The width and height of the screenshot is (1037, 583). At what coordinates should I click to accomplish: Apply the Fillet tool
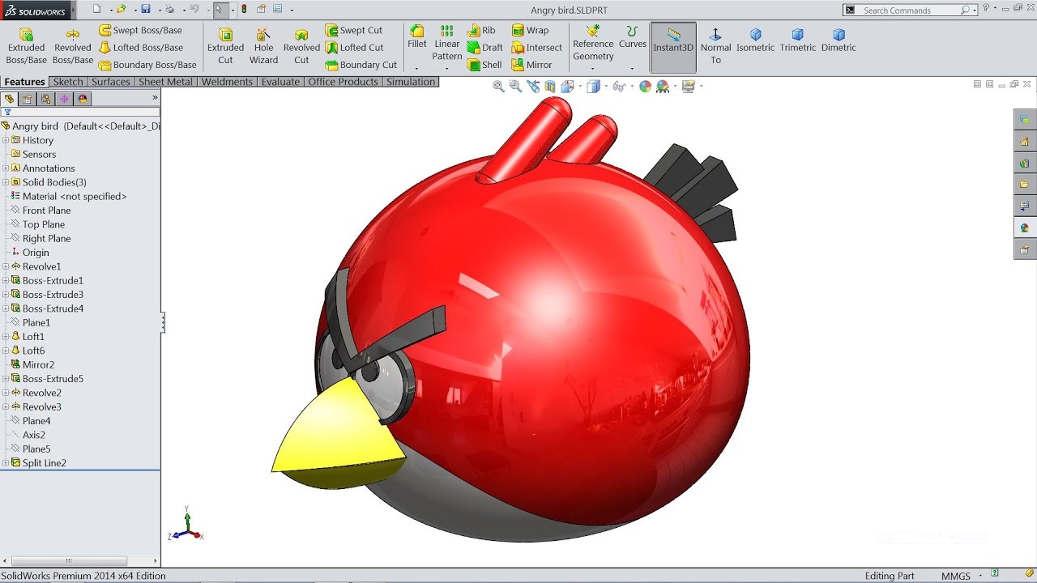(417, 37)
